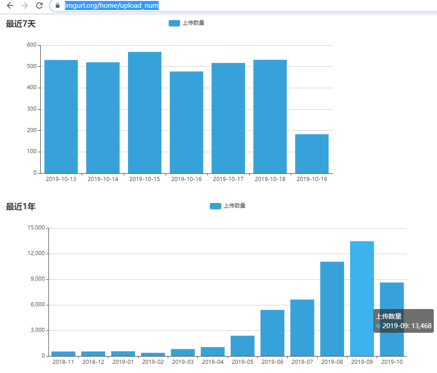Click the 2019-10-13 bar

coord(61,117)
